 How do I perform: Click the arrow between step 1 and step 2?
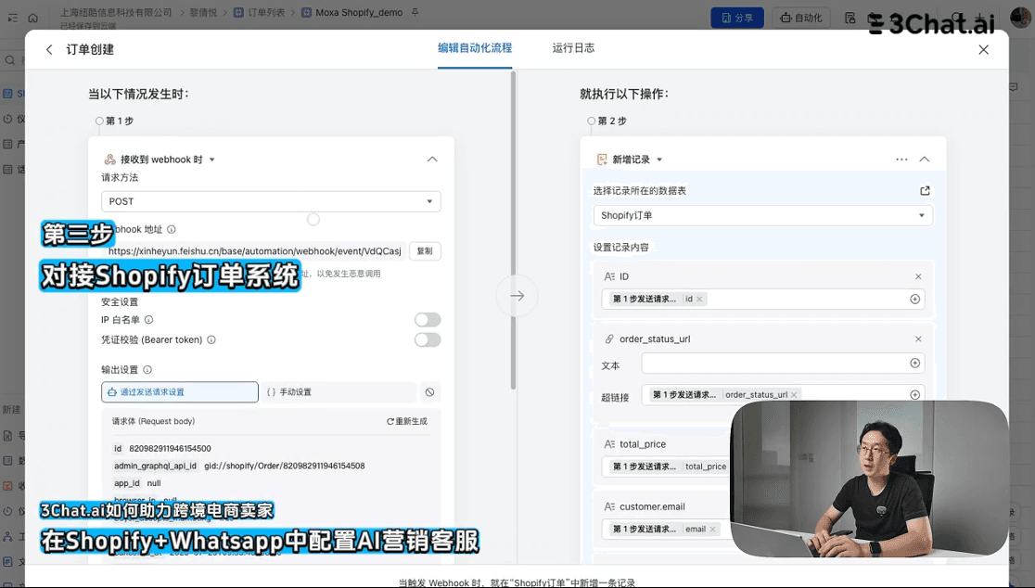pos(517,296)
